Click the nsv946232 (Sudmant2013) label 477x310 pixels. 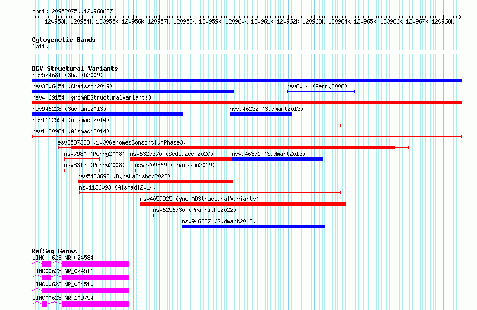[x=266, y=109]
